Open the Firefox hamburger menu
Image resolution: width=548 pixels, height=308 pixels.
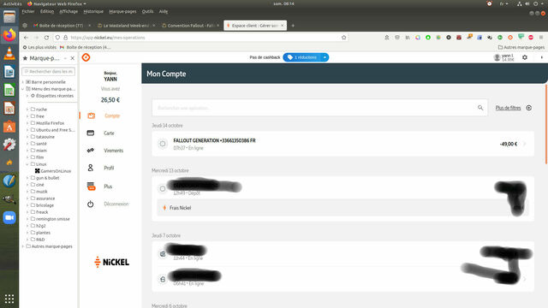(x=541, y=38)
